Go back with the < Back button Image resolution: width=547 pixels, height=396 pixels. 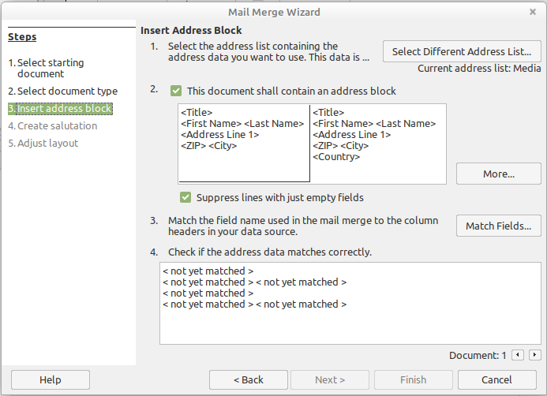tap(249, 379)
